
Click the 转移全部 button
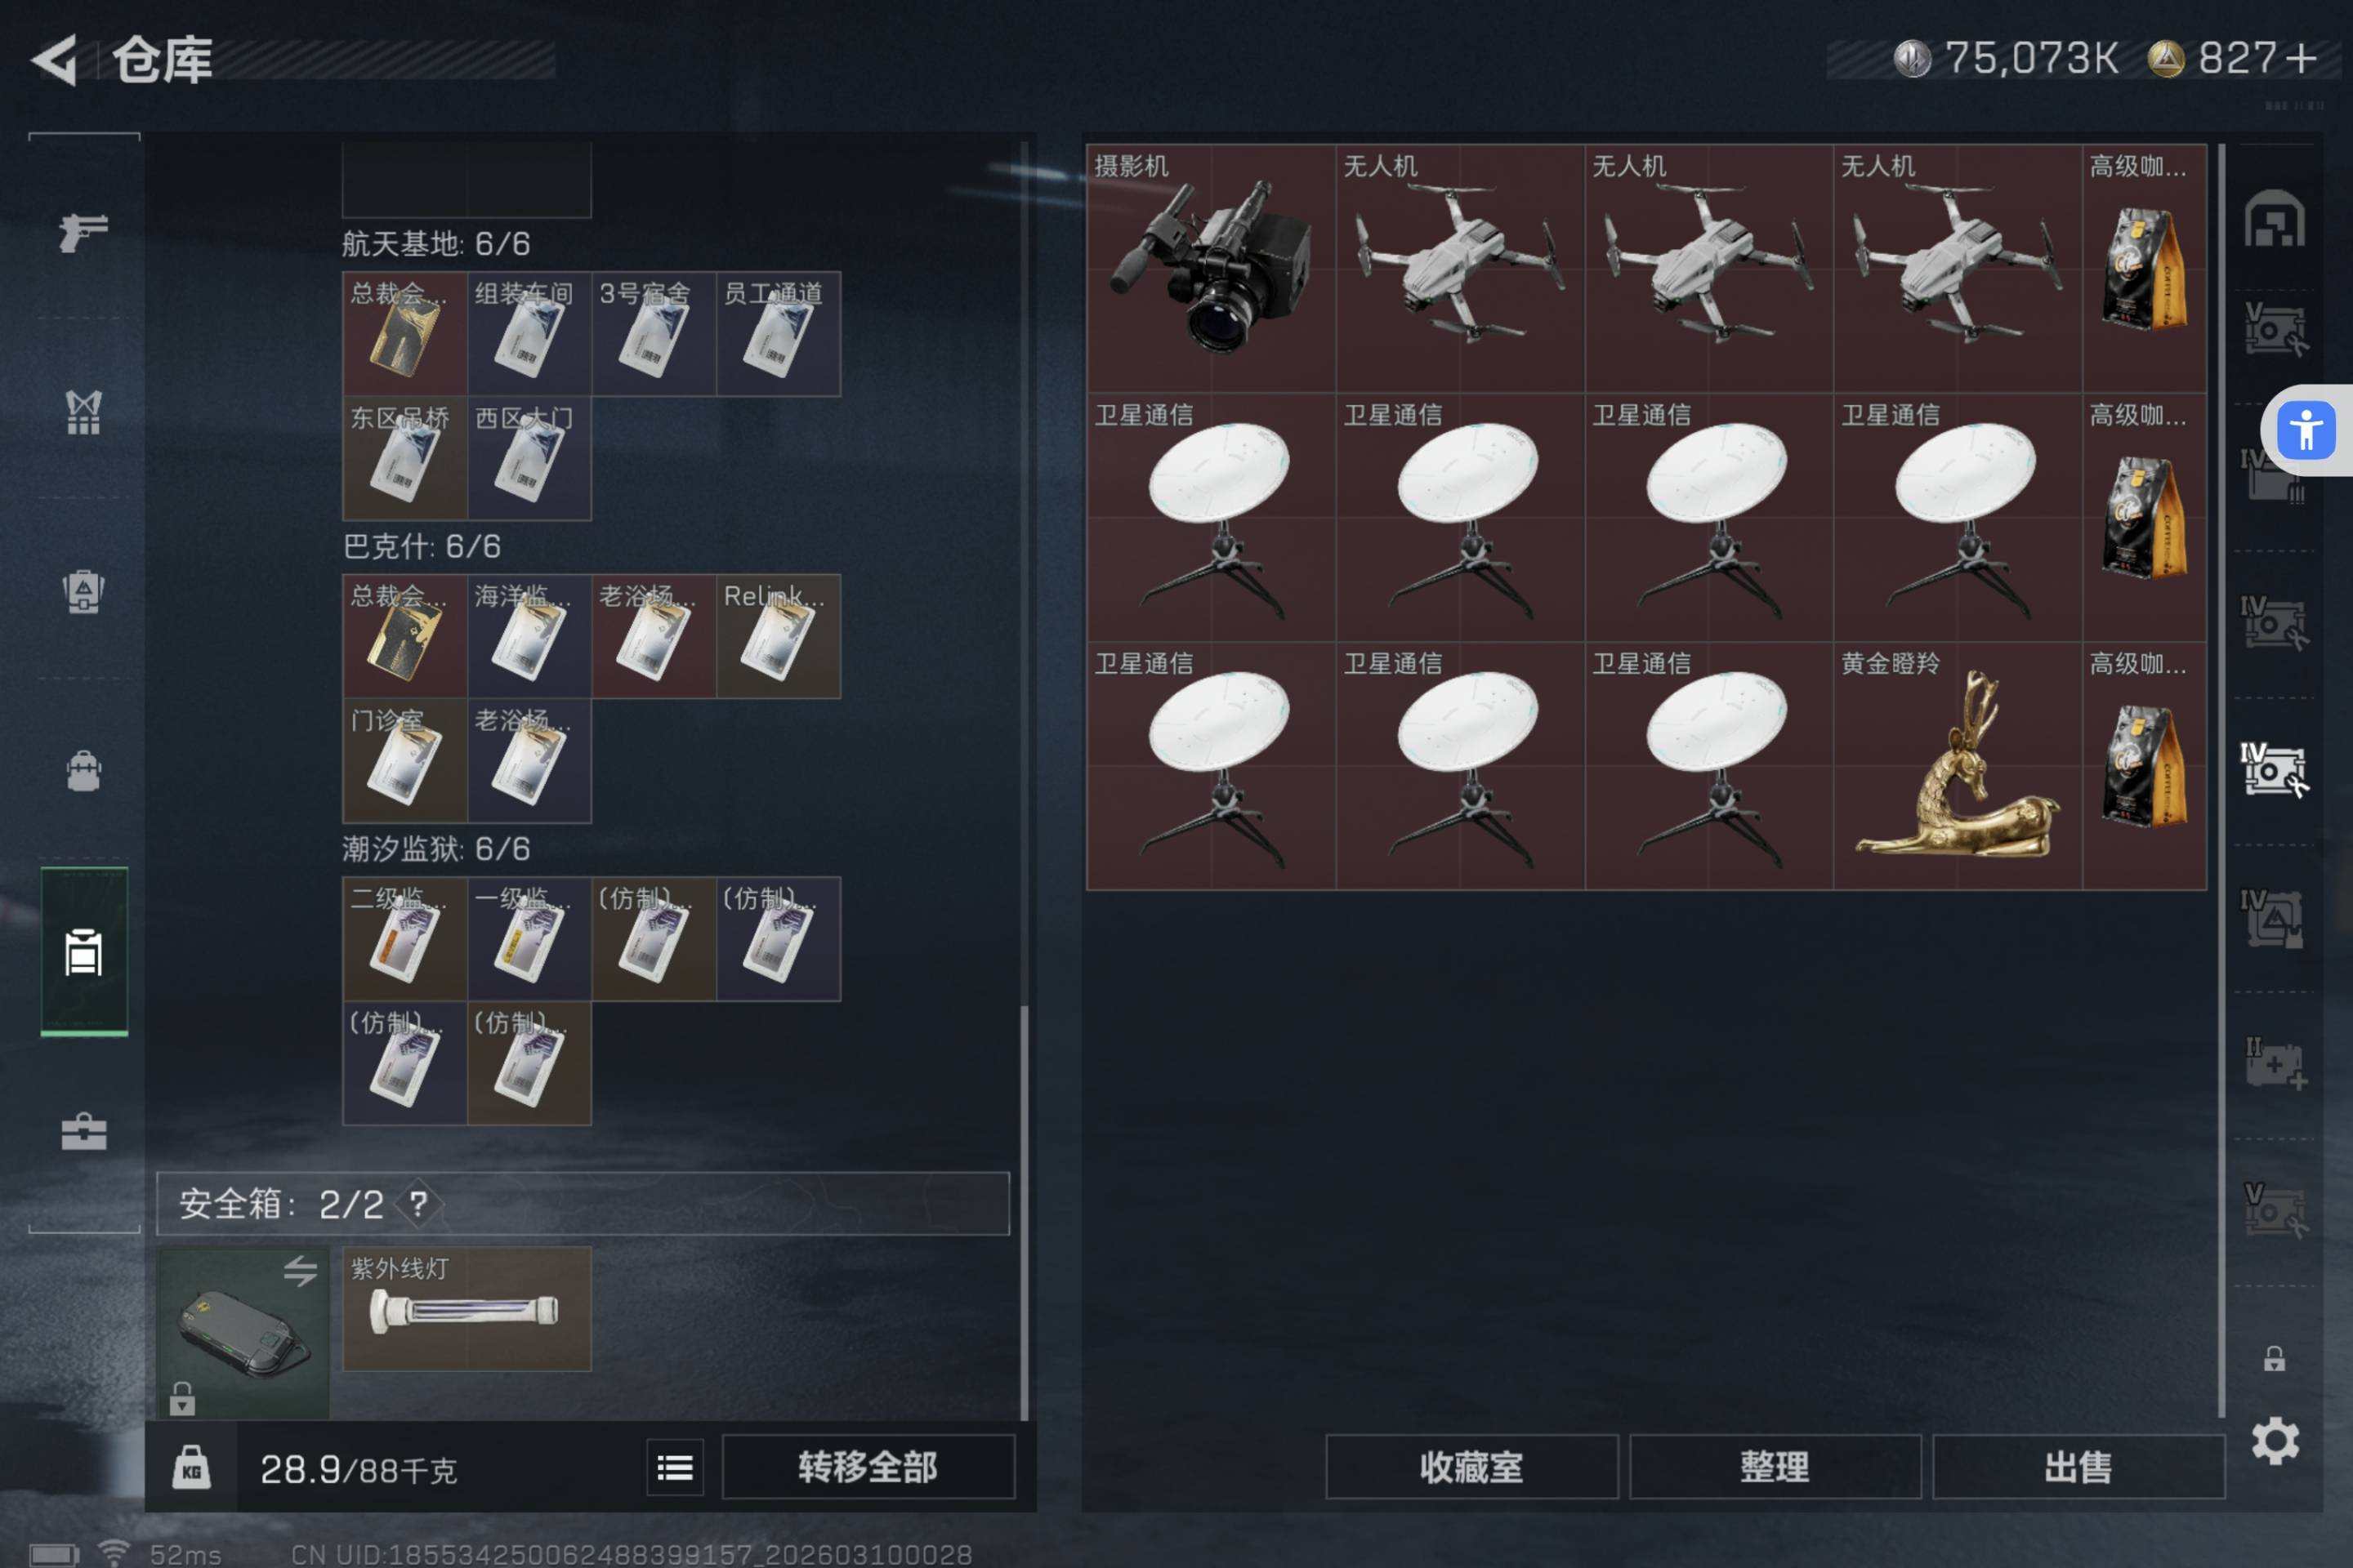click(x=868, y=1467)
